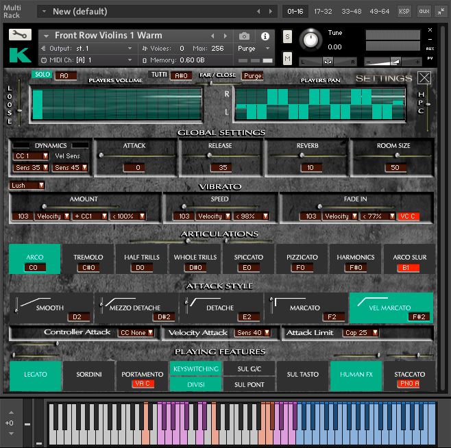Viewport: 451px width, 448px height.
Task: Open the instrument name dropdown menu
Action: click(x=46, y=36)
